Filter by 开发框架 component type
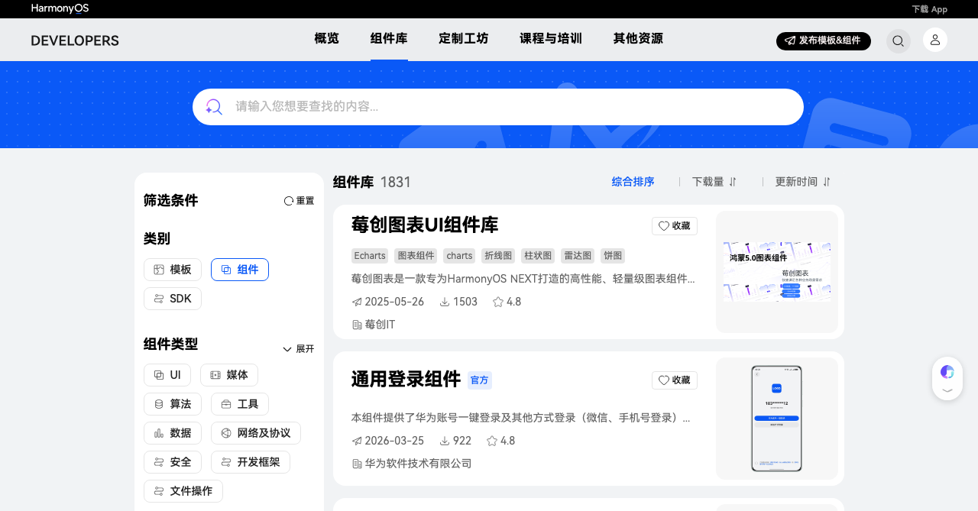The width and height of the screenshot is (978, 511). [251, 462]
